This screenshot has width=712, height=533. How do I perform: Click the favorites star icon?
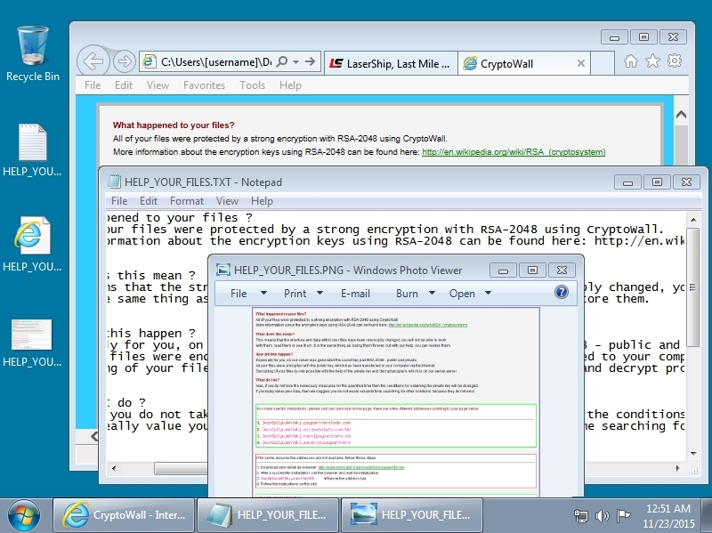point(652,61)
